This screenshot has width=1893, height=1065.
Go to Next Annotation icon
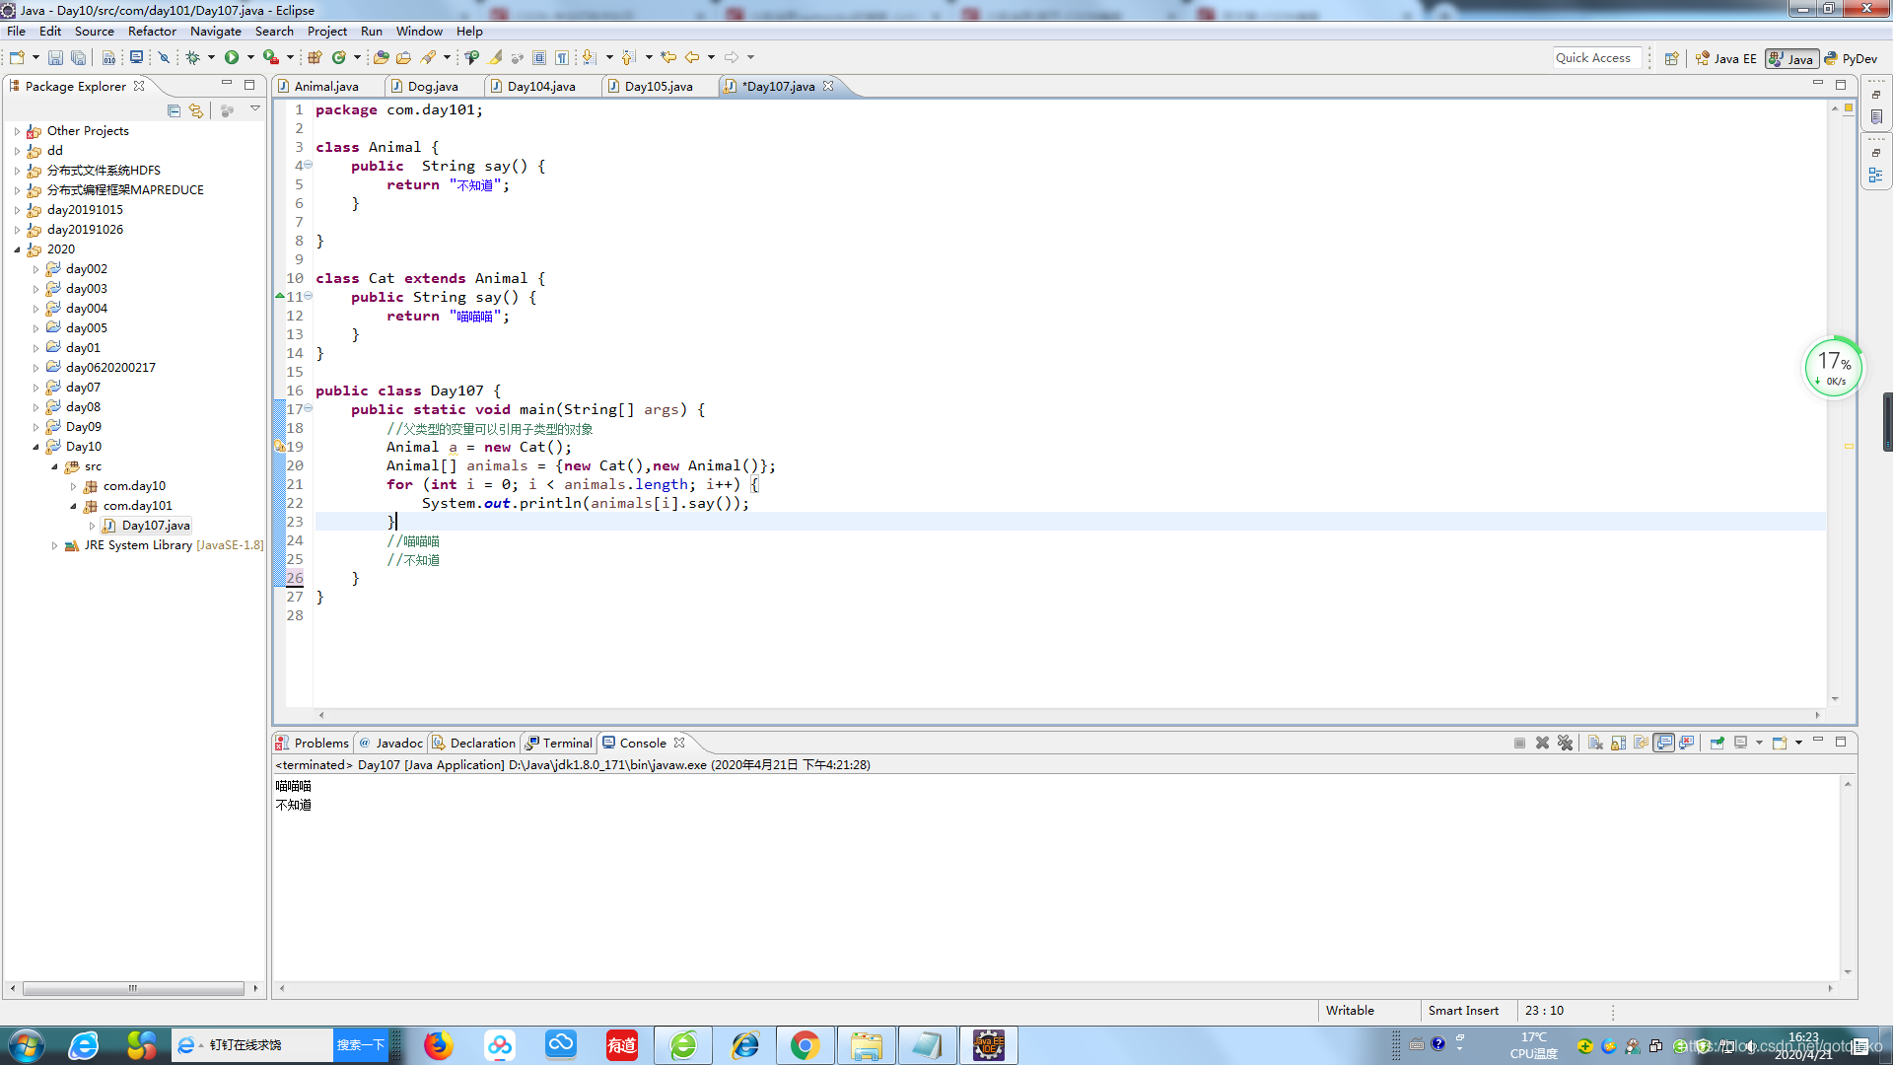pyautogui.click(x=589, y=58)
